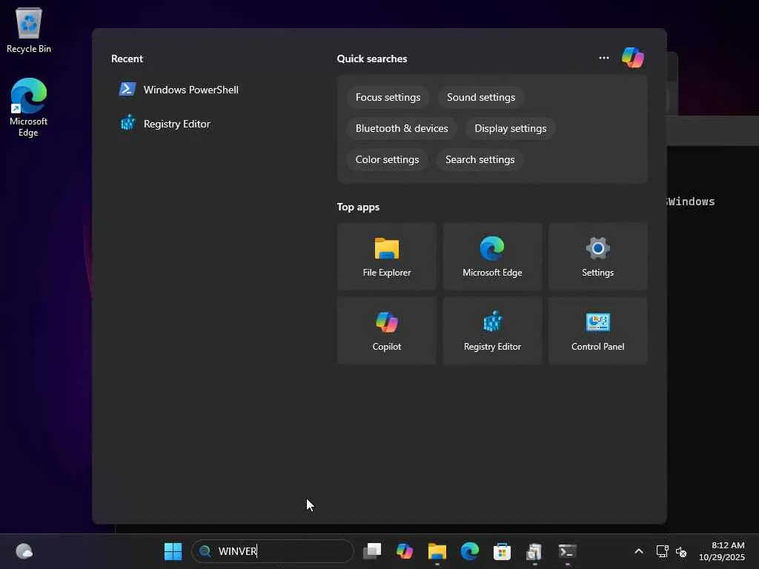This screenshot has height=569, width=759.
Task: Click the muted volume tray icon
Action: (681, 551)
